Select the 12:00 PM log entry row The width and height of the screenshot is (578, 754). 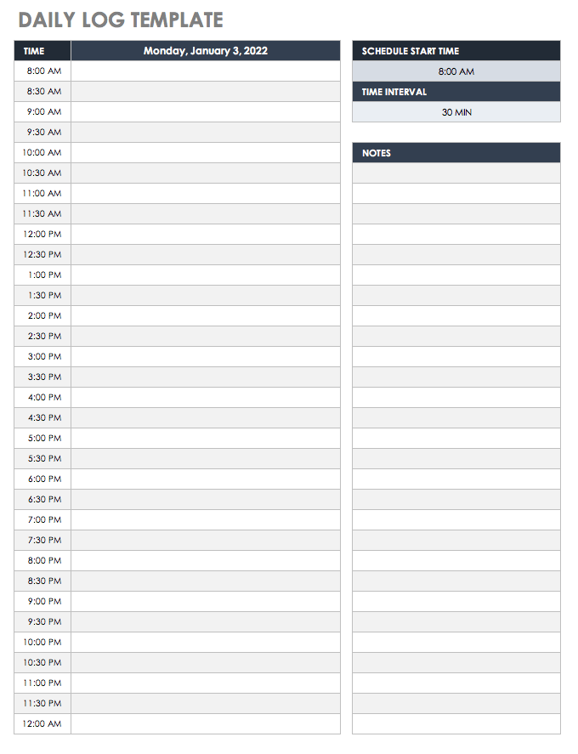click(206, 235)
